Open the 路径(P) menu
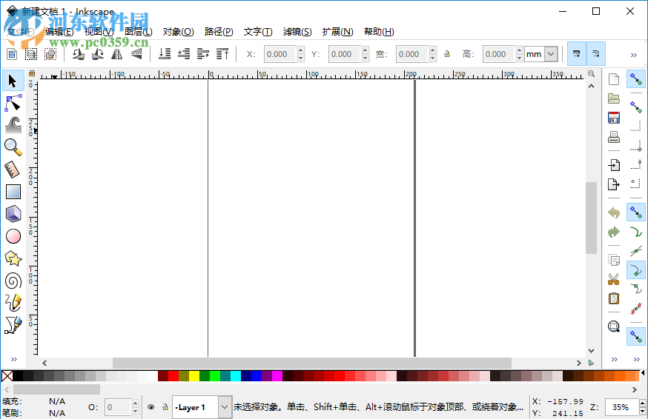The image size is (648, 419). [x=219, y=32]
